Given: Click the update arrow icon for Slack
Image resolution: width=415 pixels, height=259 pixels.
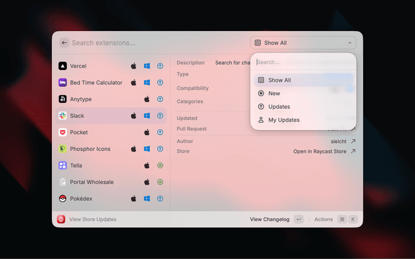Looking at the screenshot, I should [160, 116].
